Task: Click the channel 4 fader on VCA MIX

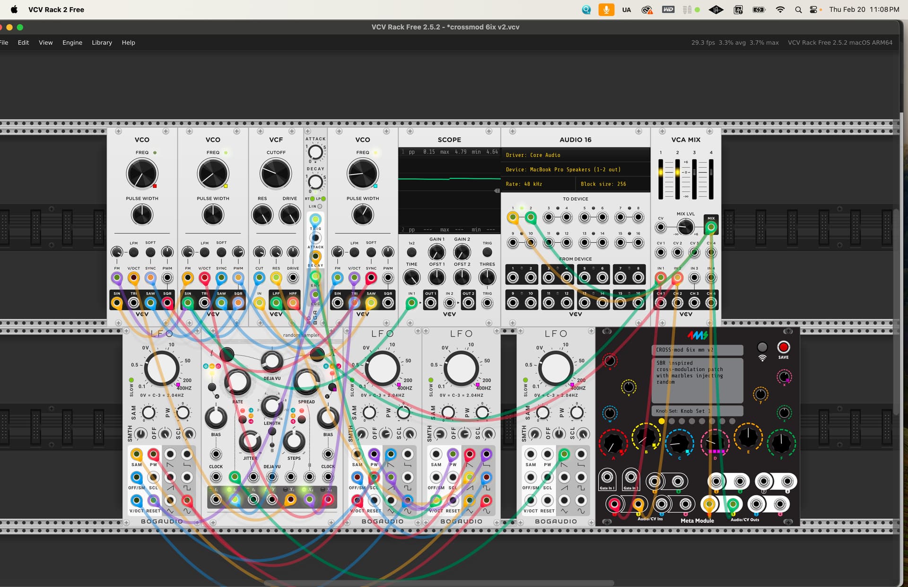Action: tap(711, 179)
